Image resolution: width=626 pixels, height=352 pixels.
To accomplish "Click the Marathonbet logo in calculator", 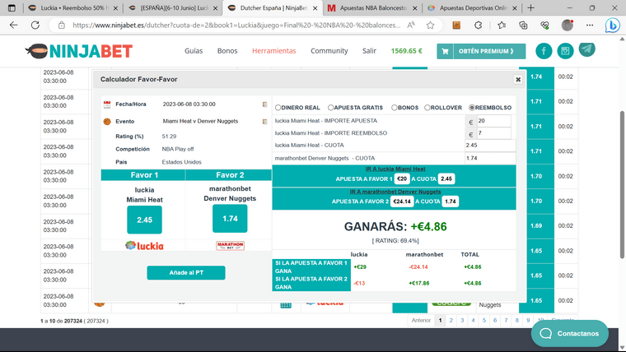I will click(x=230, y=246).
